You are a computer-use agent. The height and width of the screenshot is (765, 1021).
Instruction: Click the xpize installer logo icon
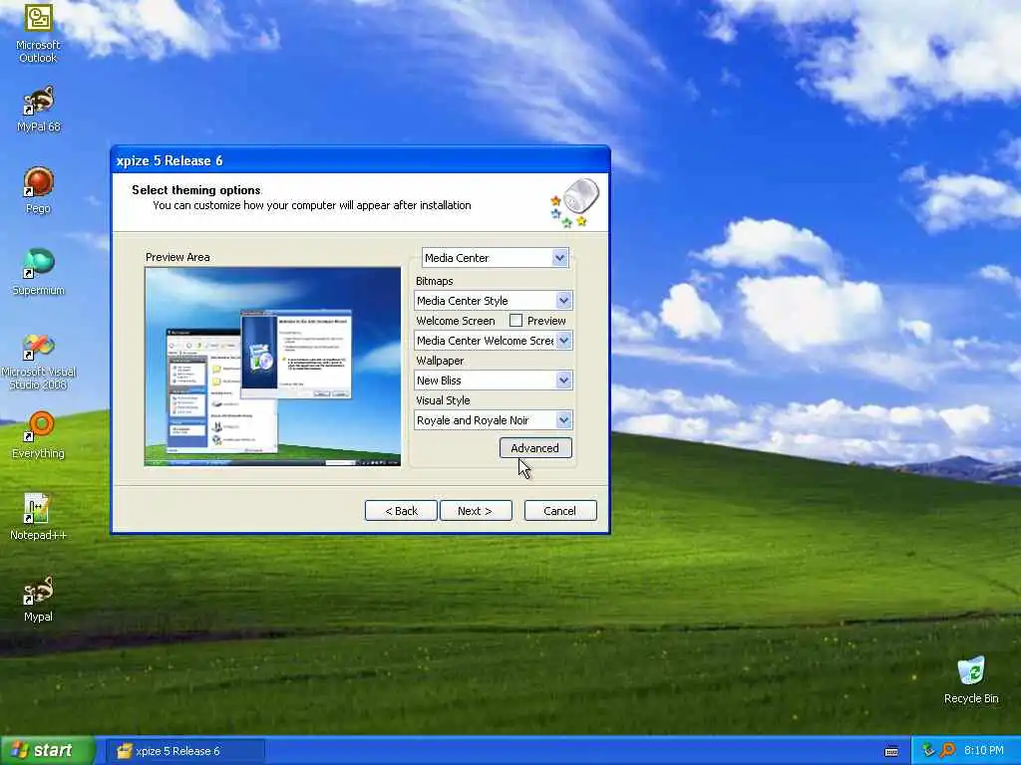(x=573, y=202)
